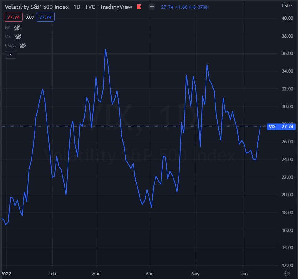Toggle Vol indicator visibility eye icon
This screenshot has width=298, height=279.
[18, 37]
